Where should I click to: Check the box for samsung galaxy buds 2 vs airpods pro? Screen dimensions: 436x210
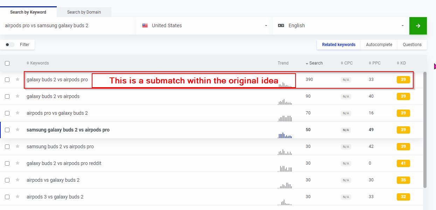coord(7,130)
